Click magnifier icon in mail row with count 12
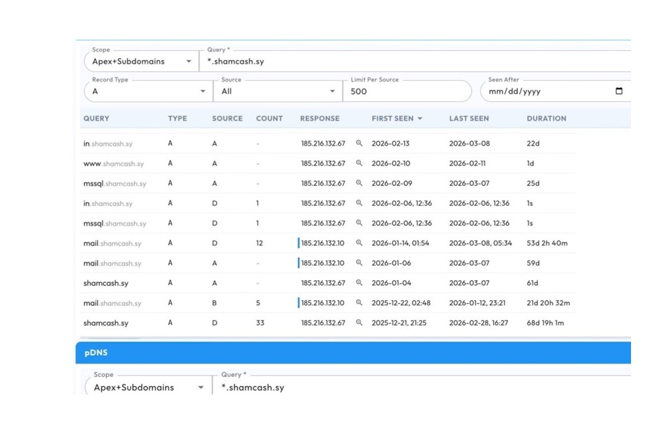Screen dimensions: 668x423 point(359,243)
